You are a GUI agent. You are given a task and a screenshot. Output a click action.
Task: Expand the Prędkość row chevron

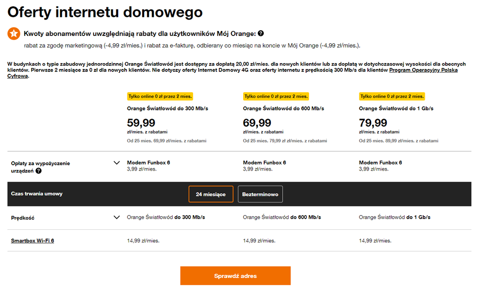(x=116, y=217)
